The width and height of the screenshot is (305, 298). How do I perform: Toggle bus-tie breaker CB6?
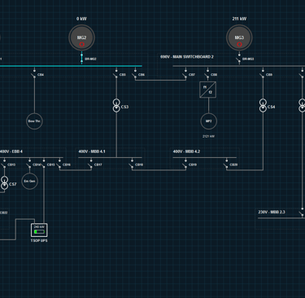click(135, 74)
